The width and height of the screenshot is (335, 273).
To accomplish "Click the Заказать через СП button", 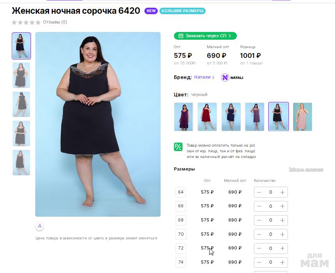I will pos(205,36).
